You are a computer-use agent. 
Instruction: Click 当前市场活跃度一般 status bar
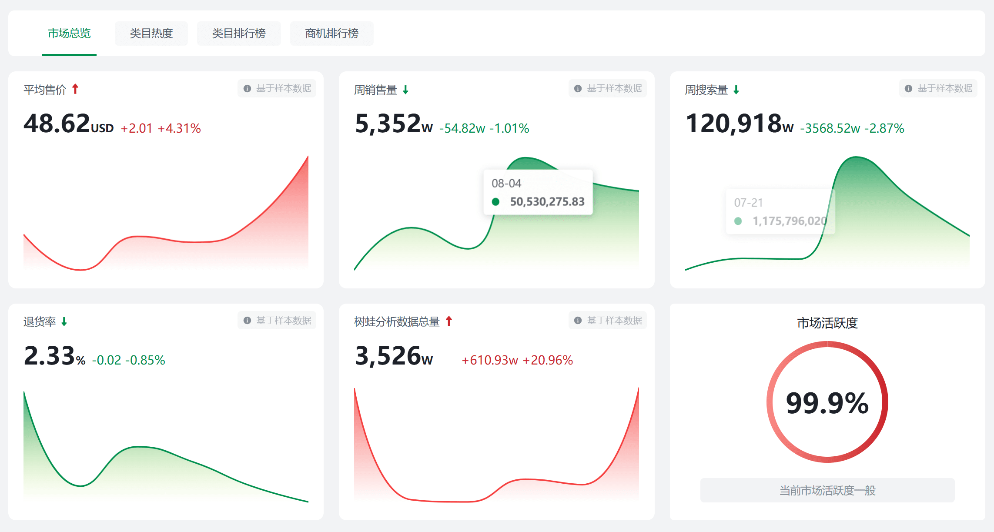[827, 490]
